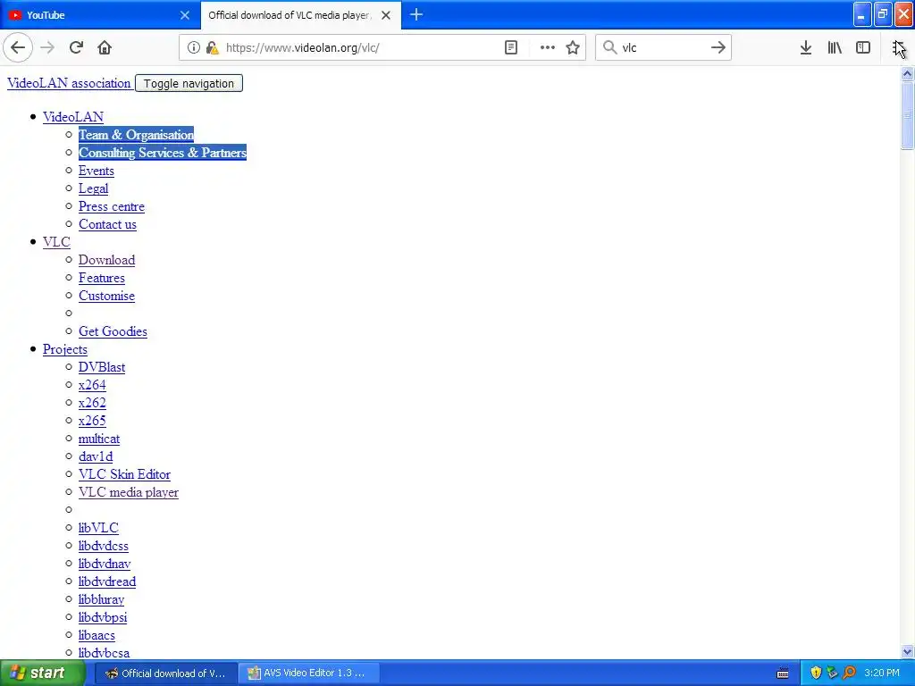The image size is (915, 686).
Task: Click the taskbar keyboard icon
Action: click(x=783, y=673)
